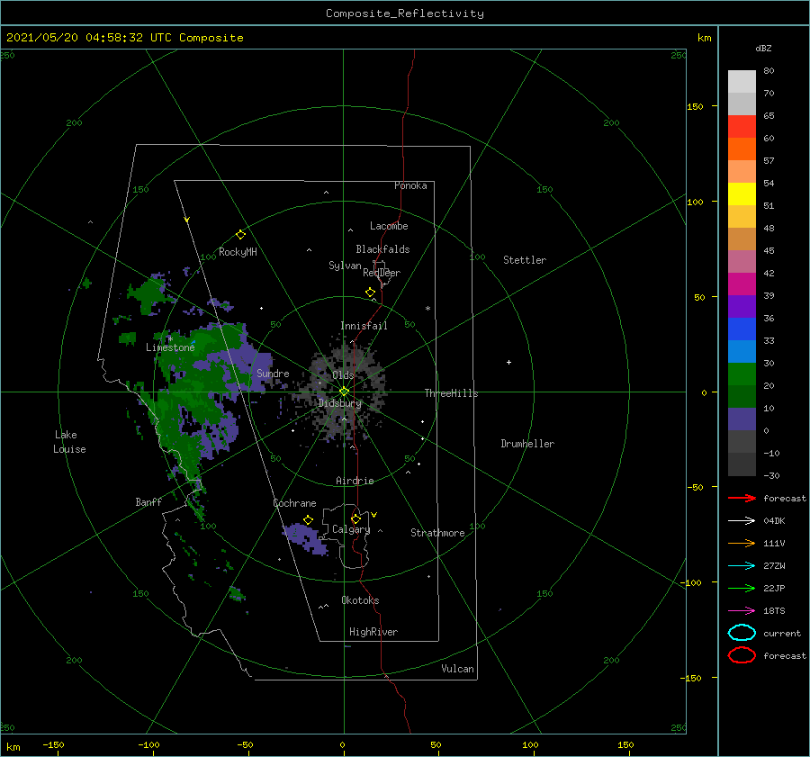
Task: Click the yellow diamond marker below RedDeer
Action: (x=371, y=293)
